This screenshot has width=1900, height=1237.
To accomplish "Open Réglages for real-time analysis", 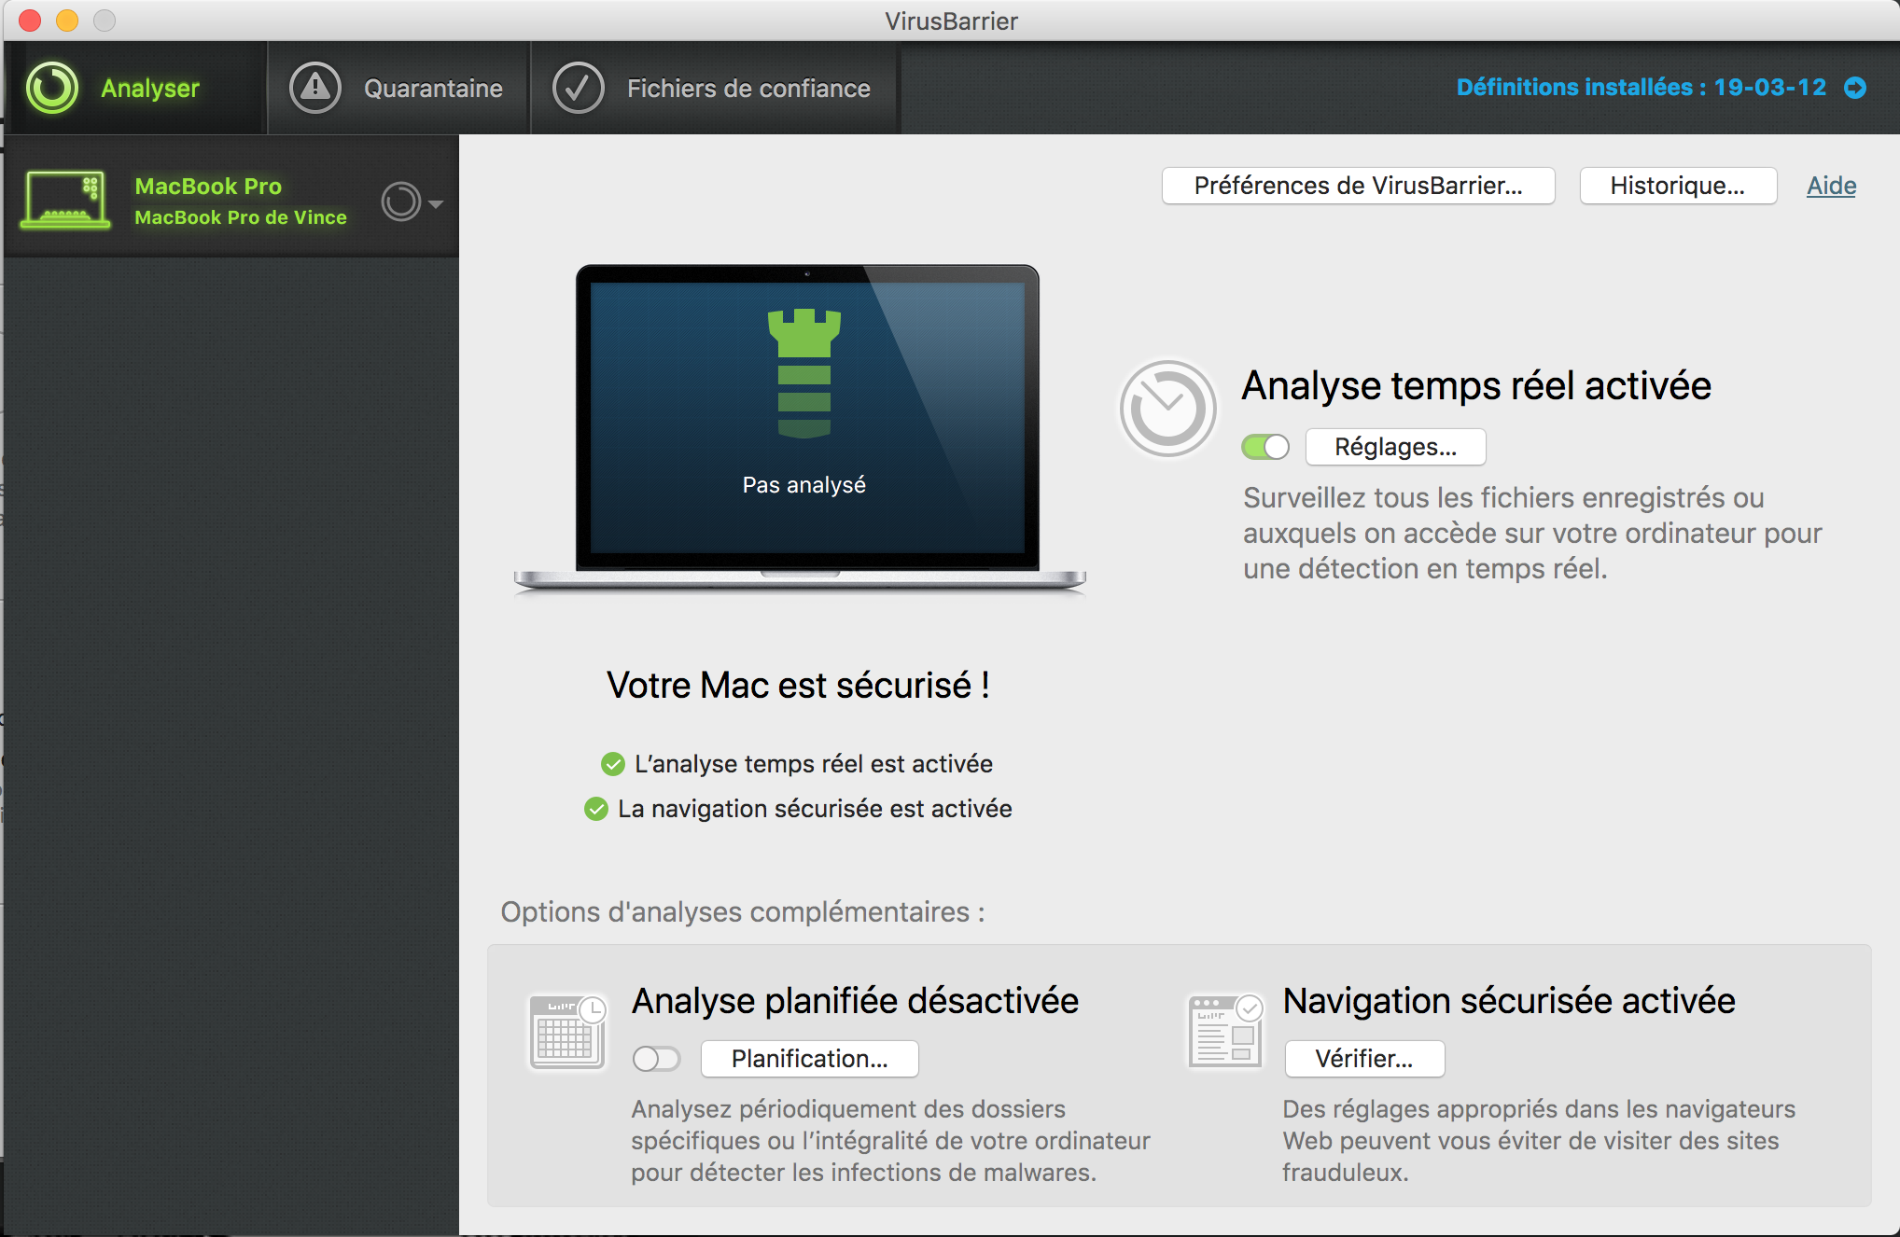I will [x=1394, y=448].
